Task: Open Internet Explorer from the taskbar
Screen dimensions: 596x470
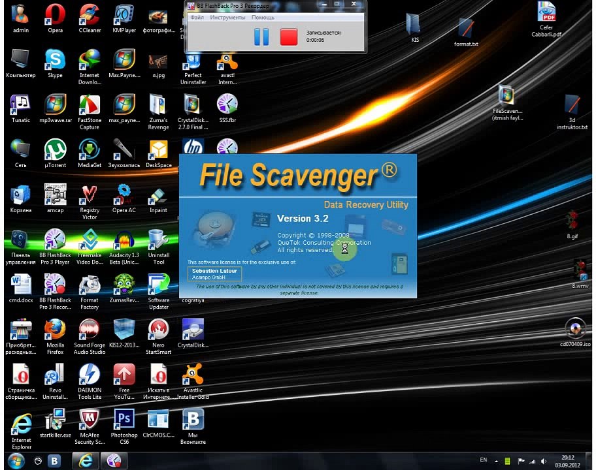Action: pos(86,461)
